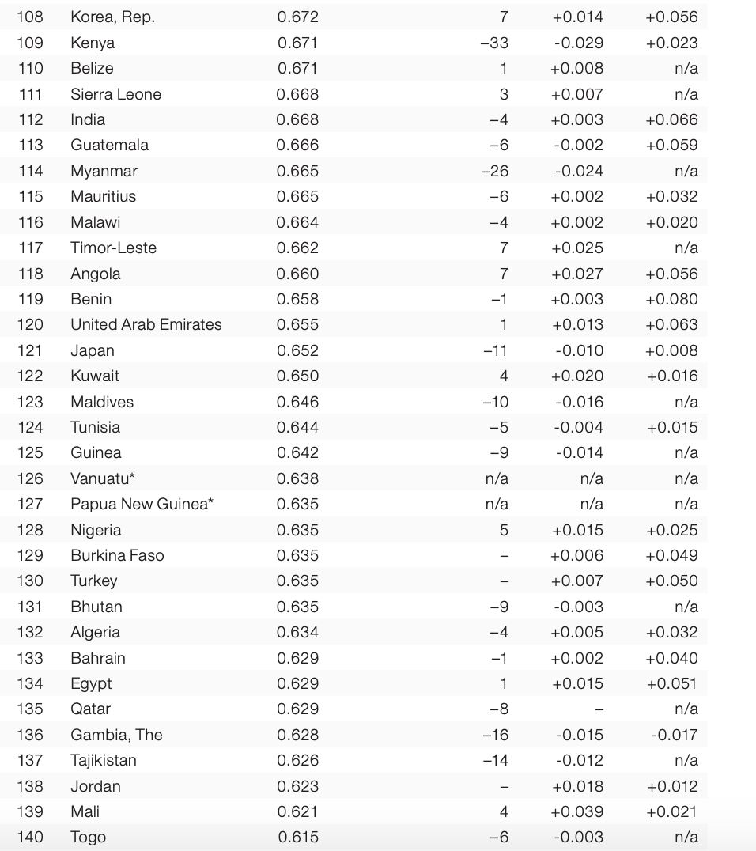Click United Arab Emirates in the list
The width and height of the screenshot is (756, 851).
click(x=146, y=324)
